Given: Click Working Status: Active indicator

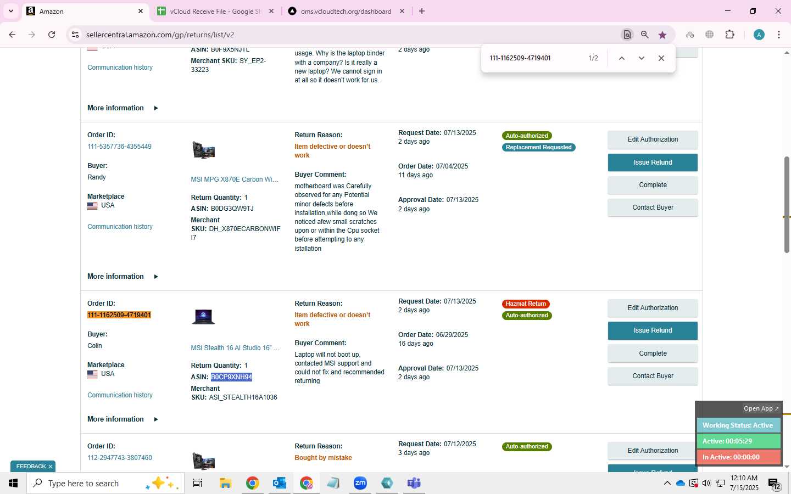Looking at the screenshot, I should click(738, 425).
